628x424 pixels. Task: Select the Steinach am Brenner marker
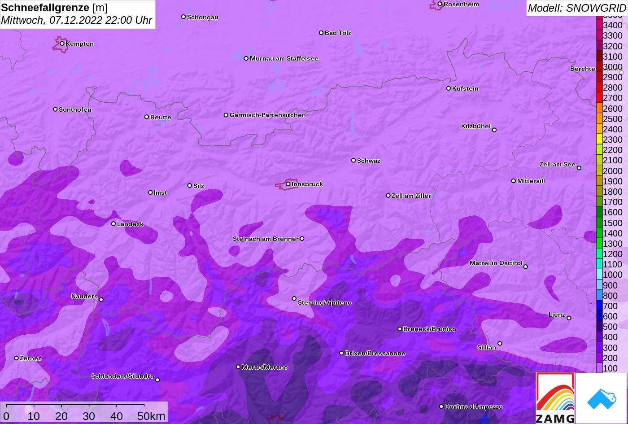pyautogui.click(x=302, y=239)
